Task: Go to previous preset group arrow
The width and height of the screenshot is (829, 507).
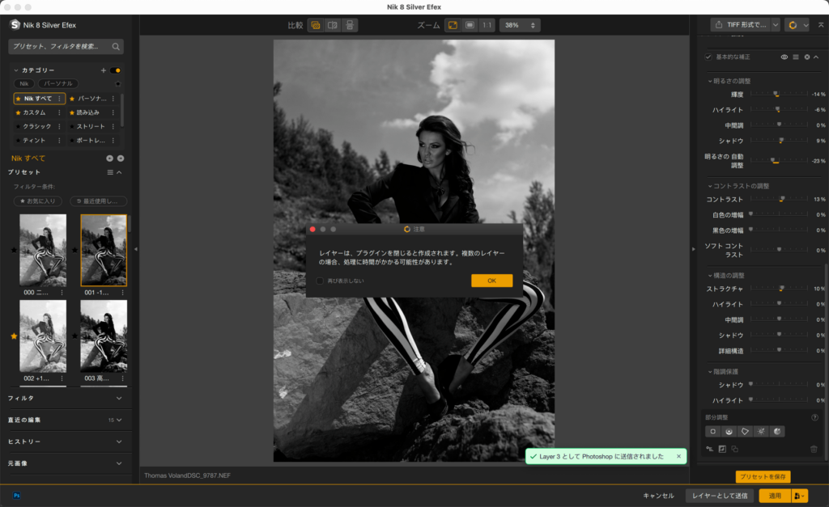Action: [109, 158]
